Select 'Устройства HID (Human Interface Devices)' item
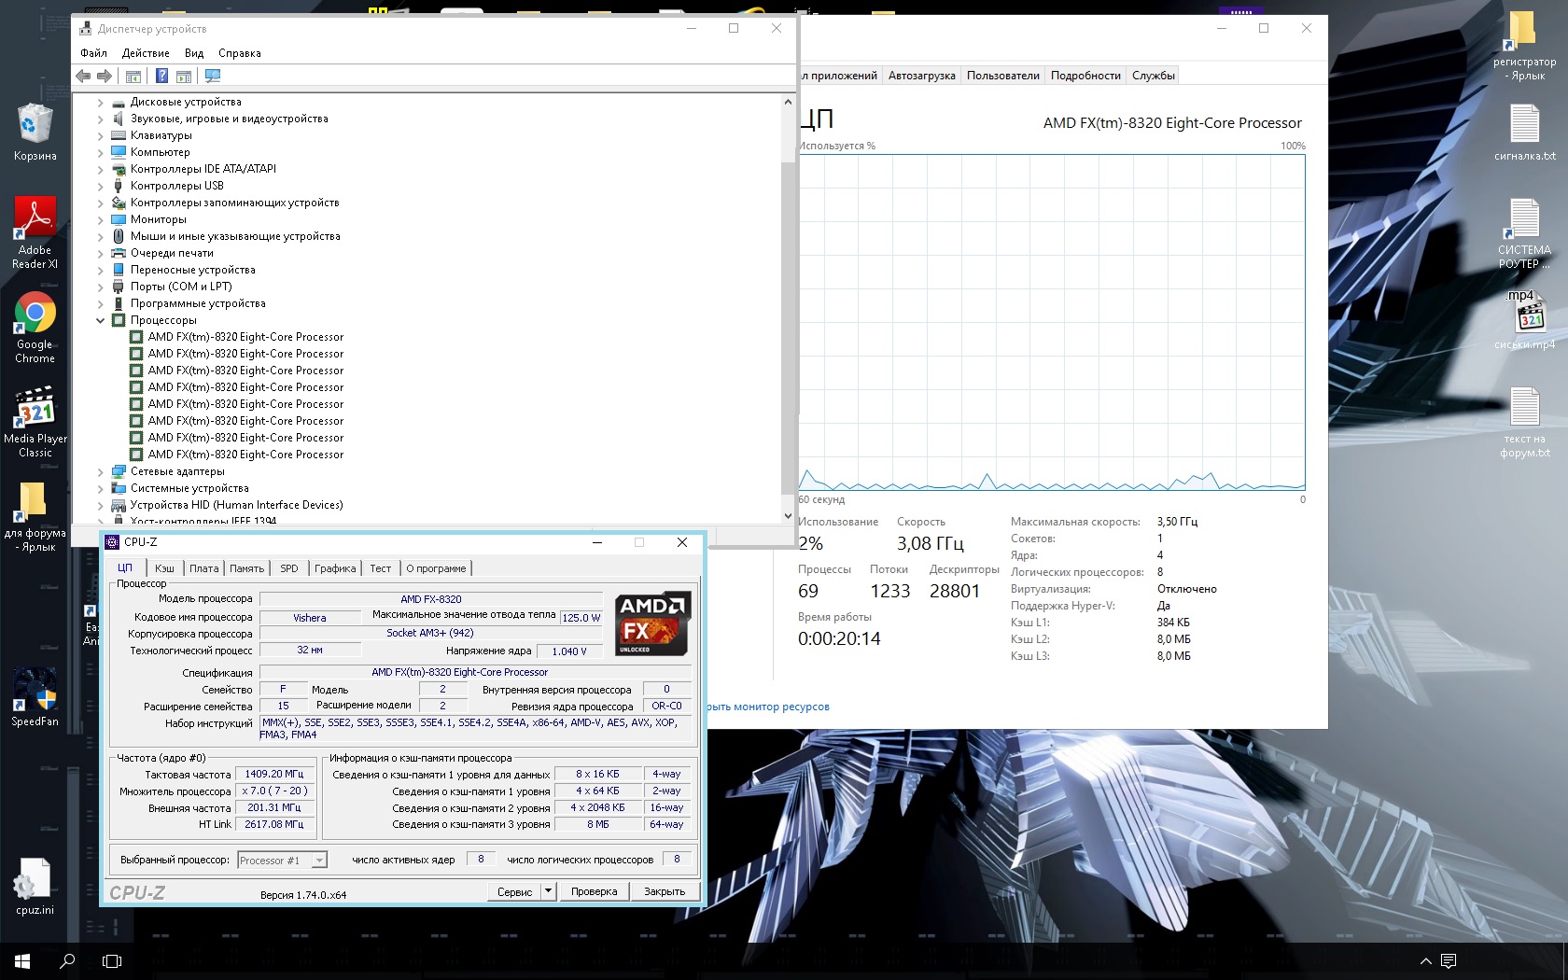The width and height of the screenshot is (1568, 980). (237, 505)
